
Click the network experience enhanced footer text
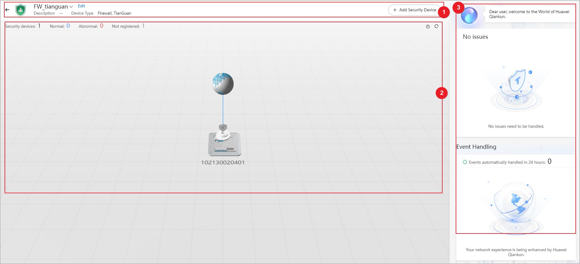516,252
